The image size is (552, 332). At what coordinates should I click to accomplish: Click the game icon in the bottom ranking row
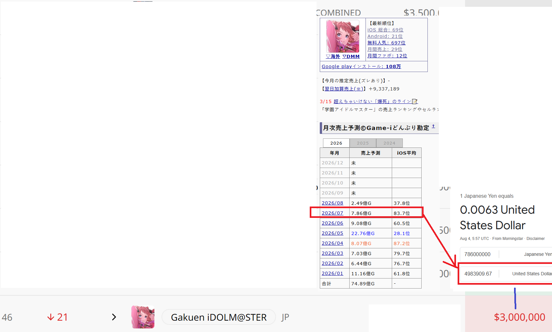click(143, 317)
